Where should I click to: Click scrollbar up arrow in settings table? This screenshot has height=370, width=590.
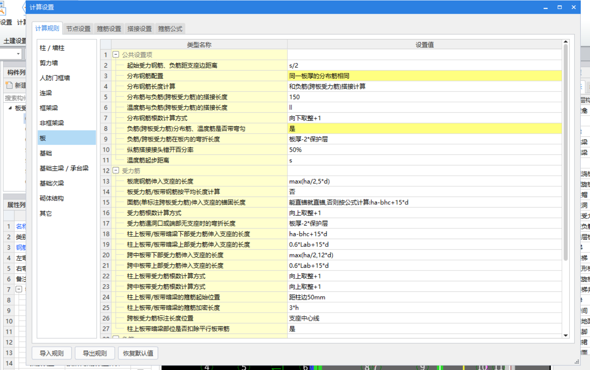click(x=566, y=42)
